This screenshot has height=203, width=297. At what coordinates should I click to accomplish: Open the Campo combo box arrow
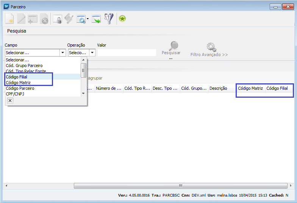63,53
